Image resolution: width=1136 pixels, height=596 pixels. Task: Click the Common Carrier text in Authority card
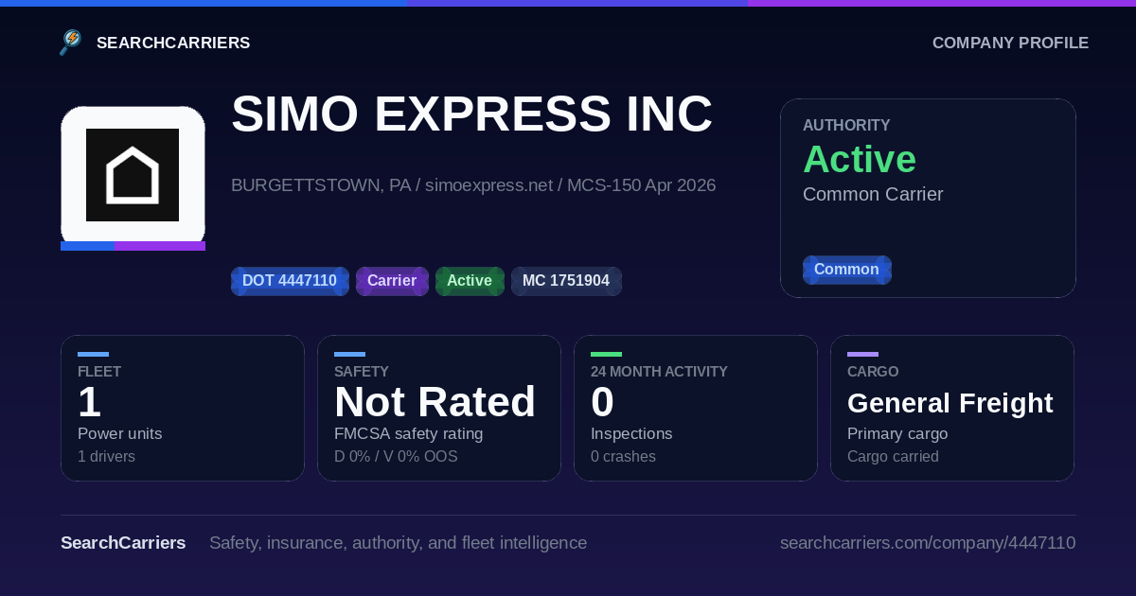873,194
